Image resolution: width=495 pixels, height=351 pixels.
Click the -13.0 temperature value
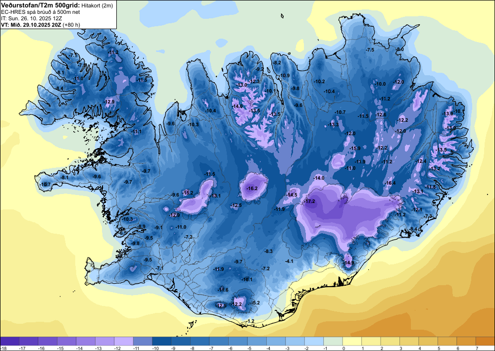(x=242, y=85)
